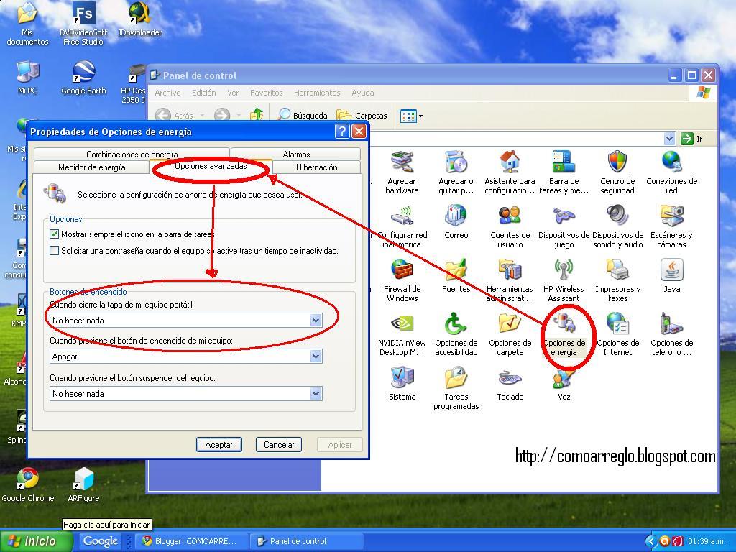
Task: Open Agregar o quitar programas icon
Action: click(x=456, y=162)
